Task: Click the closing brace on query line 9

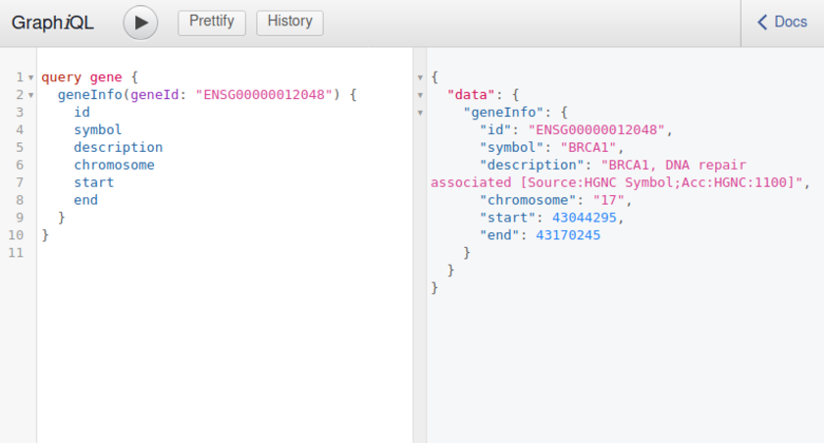Action: [x=62, y=218]
